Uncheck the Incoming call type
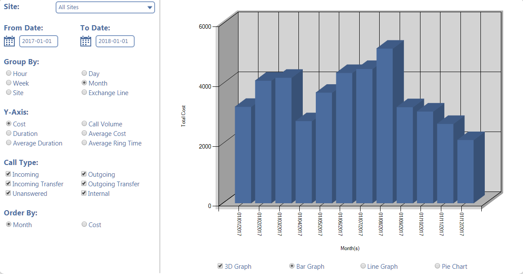This screenshot has height=274, width=523. (8, 174)
